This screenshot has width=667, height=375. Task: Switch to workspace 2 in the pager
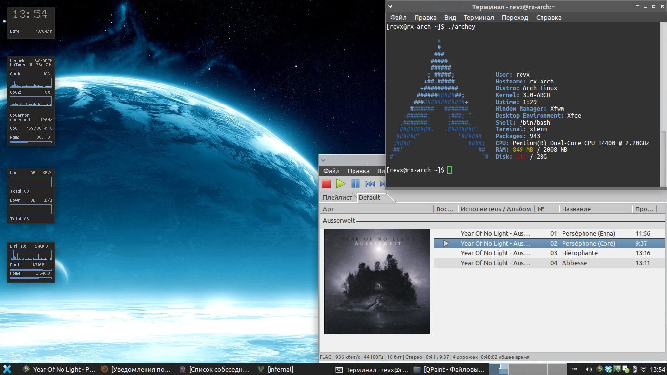click(x=518, y=369)
